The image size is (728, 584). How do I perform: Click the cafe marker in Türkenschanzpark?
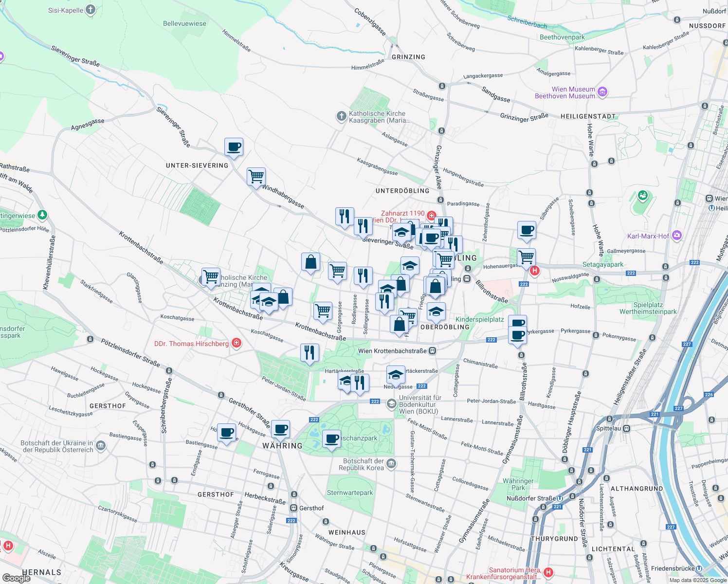point(331,439)
